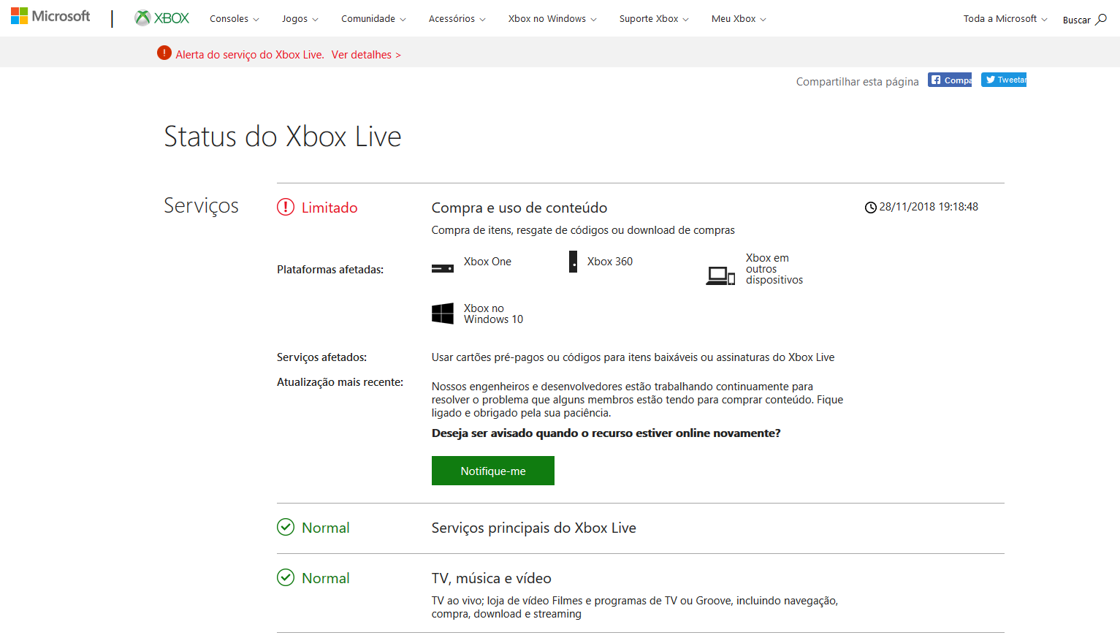The height and width of the screenshot is (638, 1120).
Task: Click the Limitado warning status icon
Action: point(286,208)
